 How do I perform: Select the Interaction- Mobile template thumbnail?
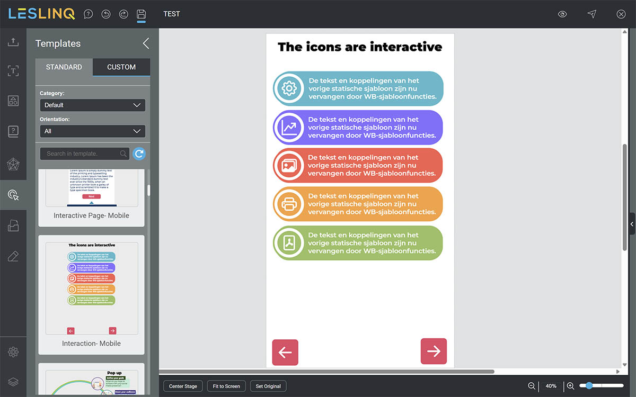(92, 288)
